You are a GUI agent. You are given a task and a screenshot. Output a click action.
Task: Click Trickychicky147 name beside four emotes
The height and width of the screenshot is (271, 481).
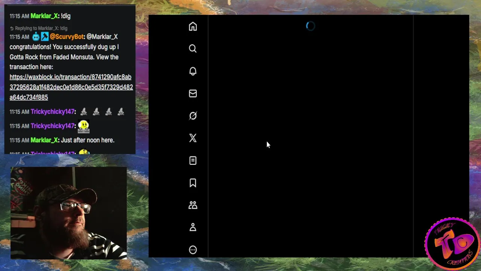click(x=53, y=112)
